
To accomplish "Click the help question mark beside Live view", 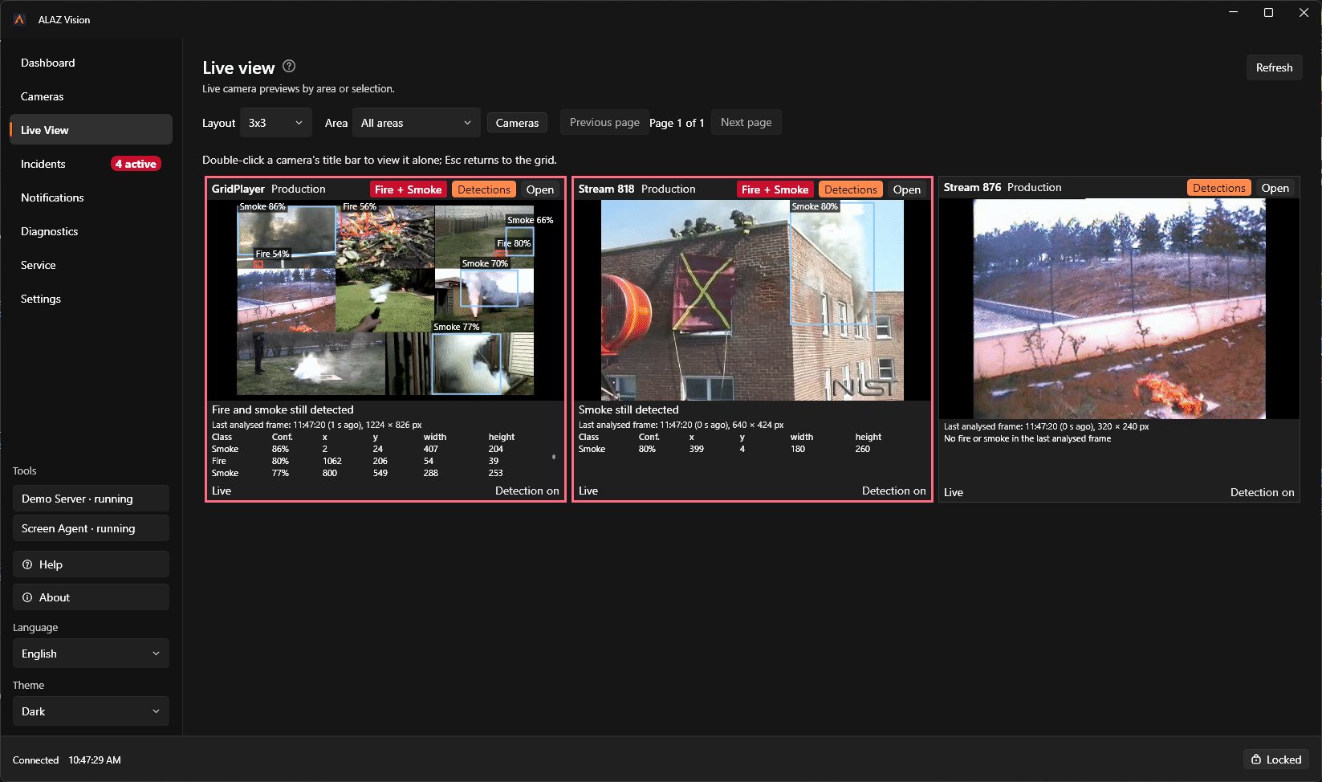I will 289,67.
